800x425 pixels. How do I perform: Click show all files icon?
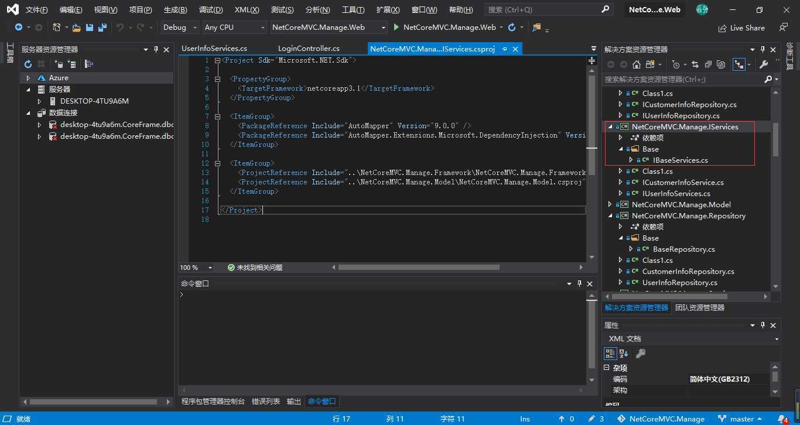click(x=721, y=64)
